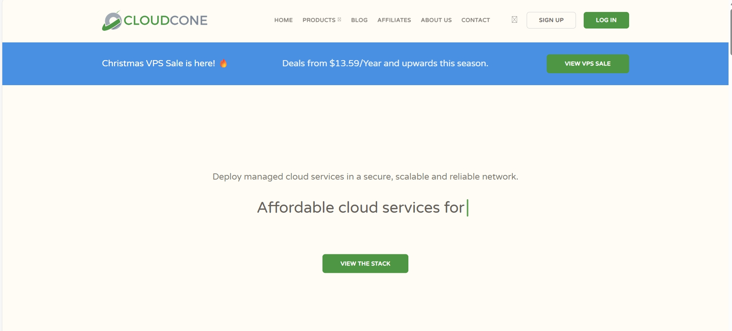This screenshot has height=331, width=732.
Task: Open the Products navigation item
Action: tap(319, 20)
